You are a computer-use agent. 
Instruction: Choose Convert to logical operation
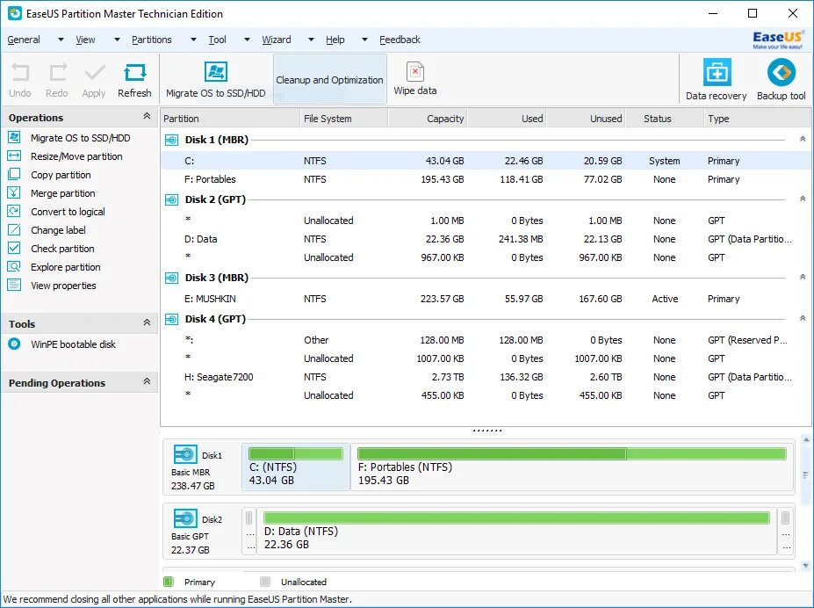pyautogui.click(x=68, y=212)
